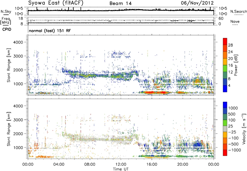Image resolution: width=247 pixels, height=171 pixels.
Task: Click the 'Velocity [m s-1]' colorbar label
Action: [244, 129]
